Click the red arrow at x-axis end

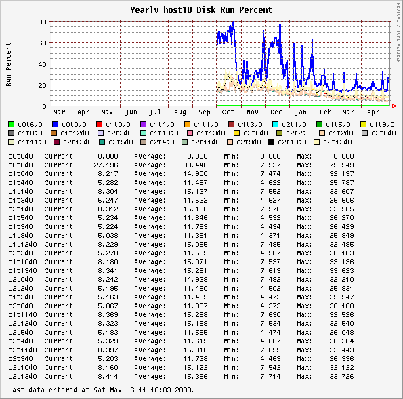point(394,106)
